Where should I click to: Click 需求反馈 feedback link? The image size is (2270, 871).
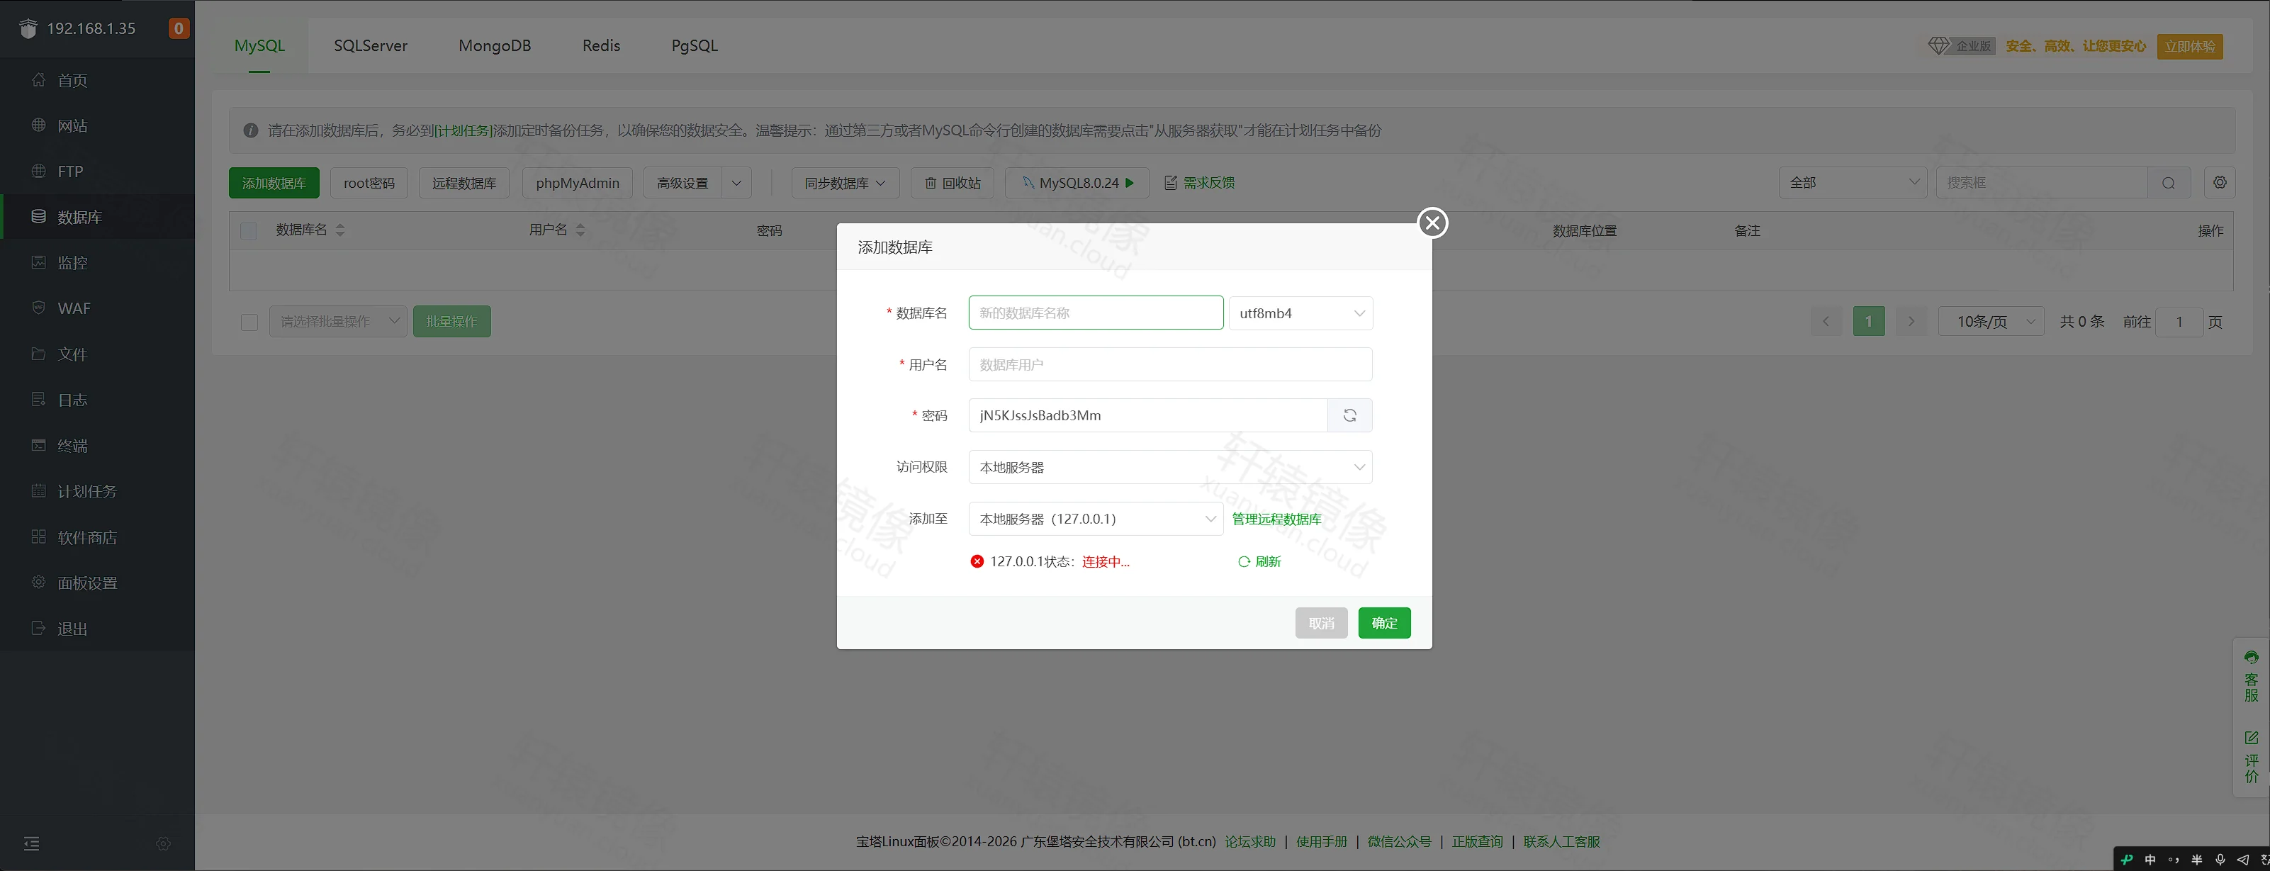(1199, 182)
